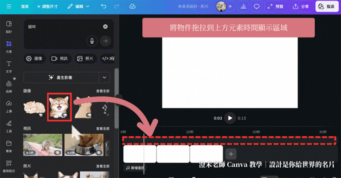Jump to the 30秒 timeline marker
This screenshot has height=178, width=341.
point(323,132)
